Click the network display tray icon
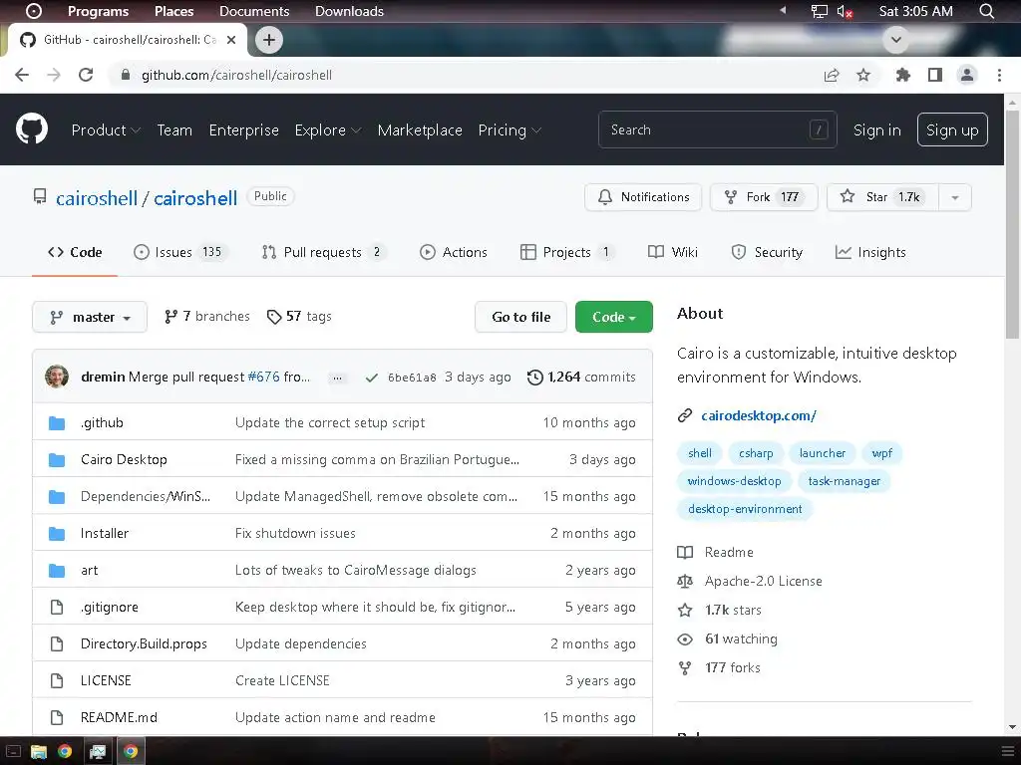Image resolution: width=1021 pixels, height=765 pixels. 819,11
